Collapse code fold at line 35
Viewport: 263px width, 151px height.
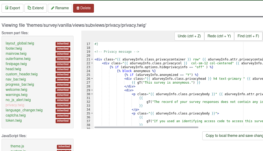click(x=92, y=113)
